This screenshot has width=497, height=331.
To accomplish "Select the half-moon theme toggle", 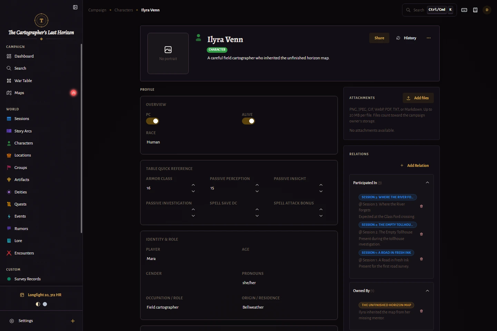I will [x=38, y=304].
